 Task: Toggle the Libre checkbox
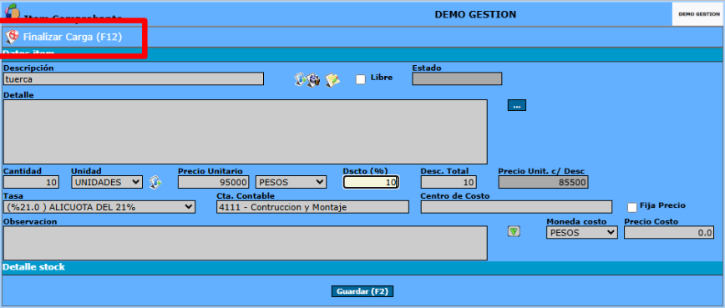pos(361,79)
